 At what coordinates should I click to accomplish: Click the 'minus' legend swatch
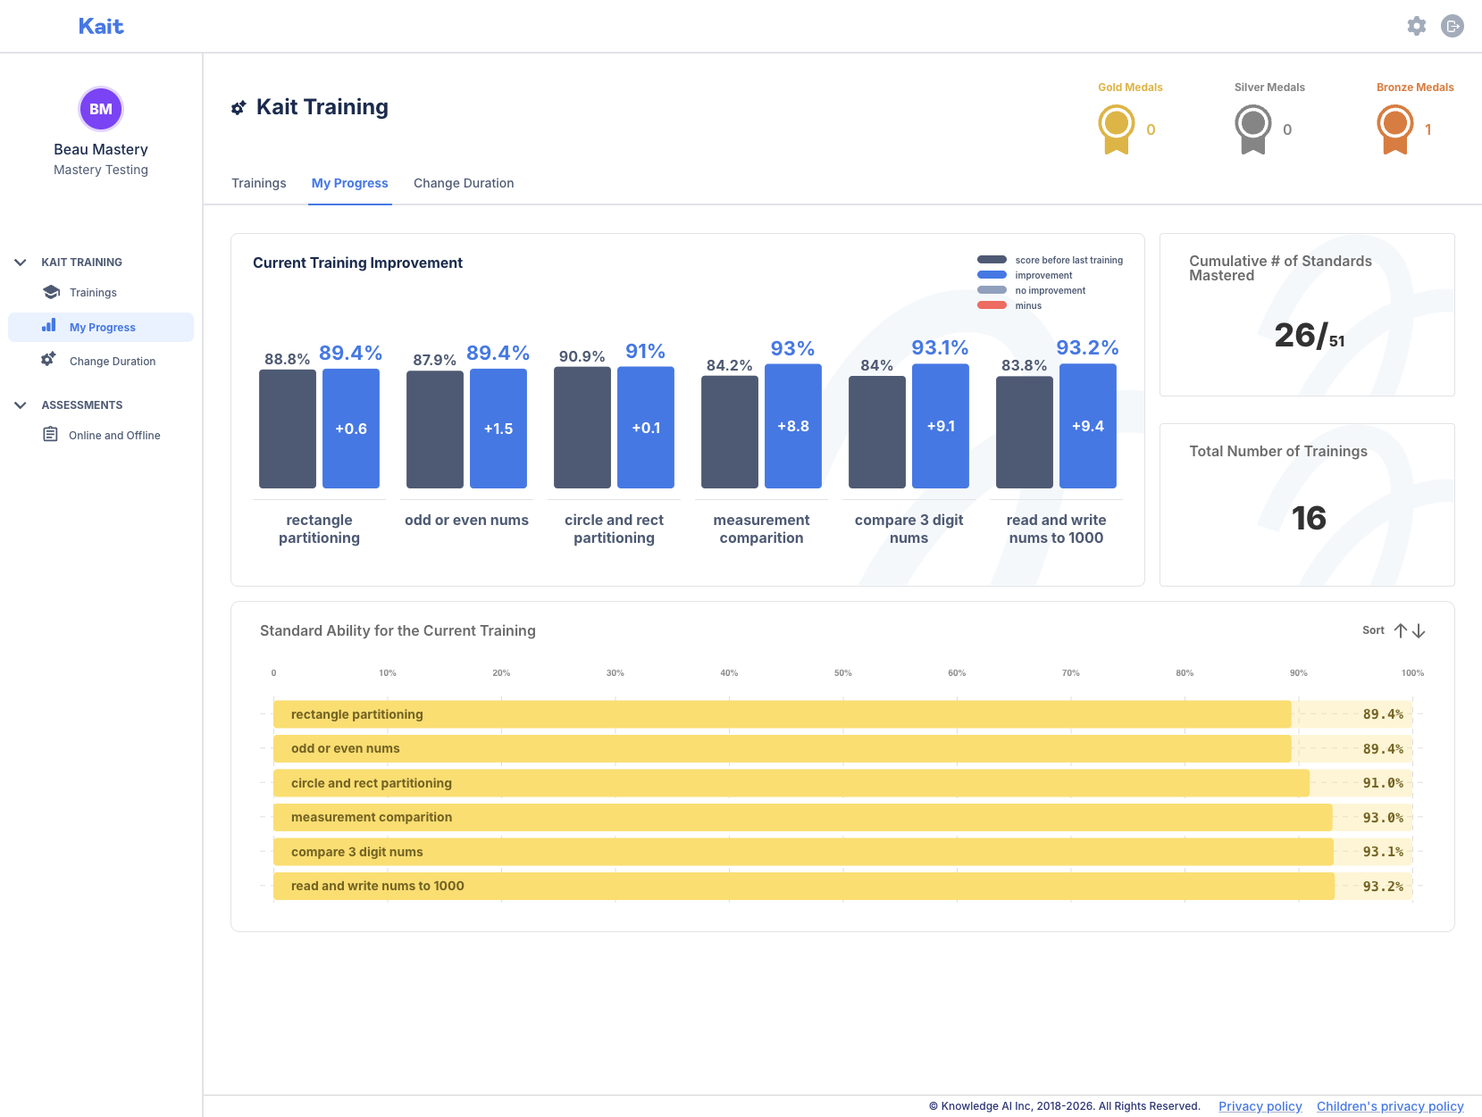click(992, 305)
